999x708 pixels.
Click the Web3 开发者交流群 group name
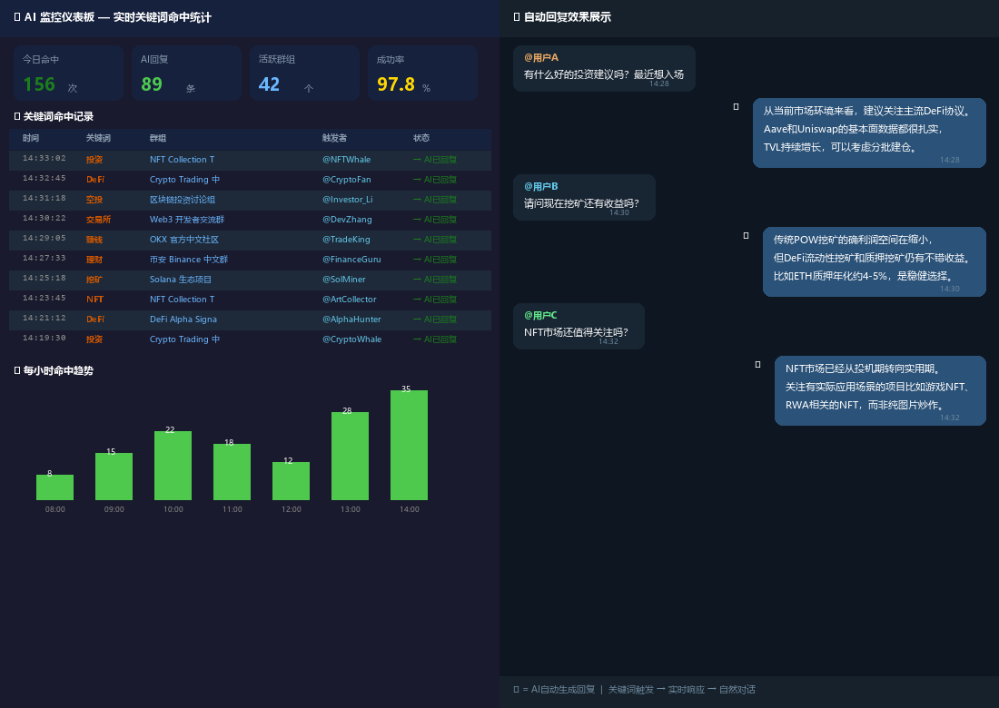click(186, 220)
